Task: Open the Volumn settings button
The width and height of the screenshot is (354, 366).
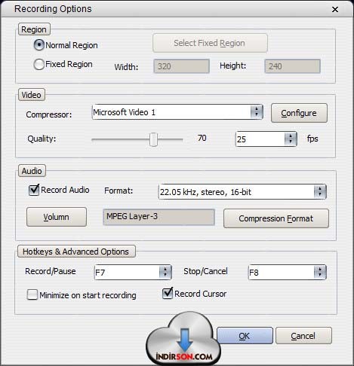Action: 57,217
